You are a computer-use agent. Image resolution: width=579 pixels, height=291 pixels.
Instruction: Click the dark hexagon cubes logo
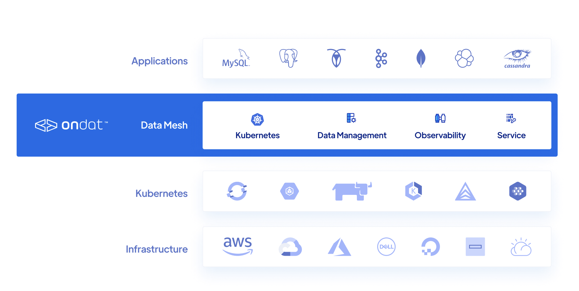[x=518, y=191]
